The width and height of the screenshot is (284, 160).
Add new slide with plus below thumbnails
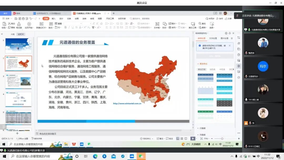pos(17,133)
